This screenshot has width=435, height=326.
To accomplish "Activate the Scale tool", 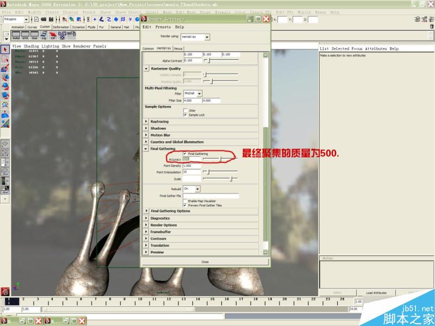I will pyautogui.click(x=5, y=96).
